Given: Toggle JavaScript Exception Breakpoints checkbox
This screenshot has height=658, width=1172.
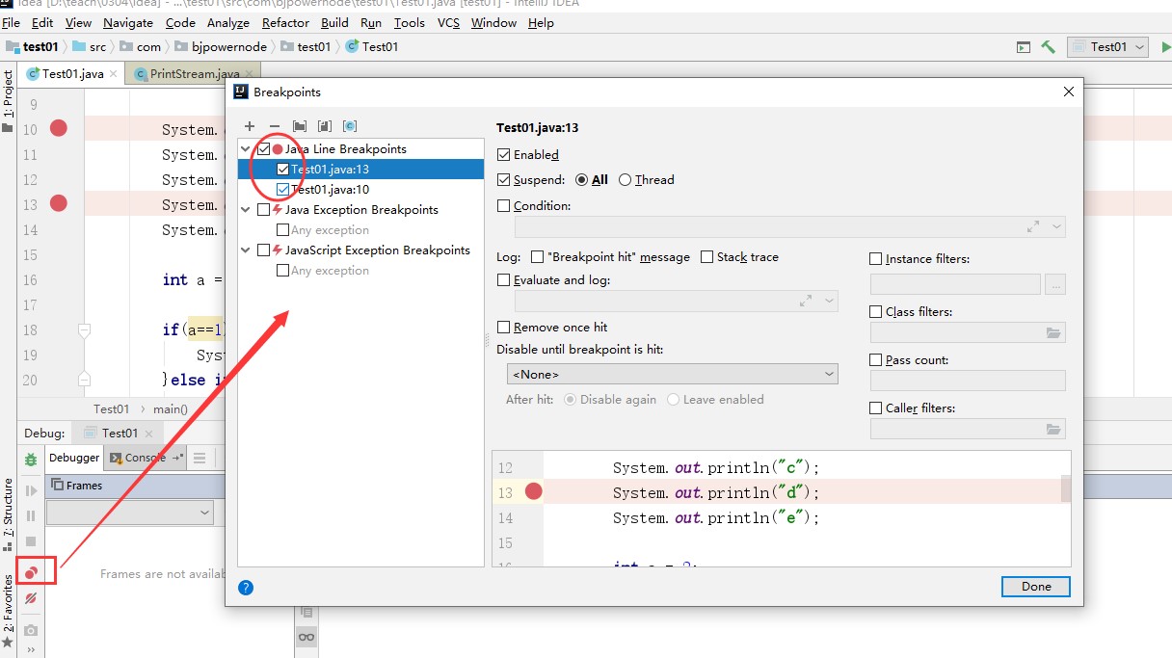Looking at the screenshot, I should click(264, 250).
